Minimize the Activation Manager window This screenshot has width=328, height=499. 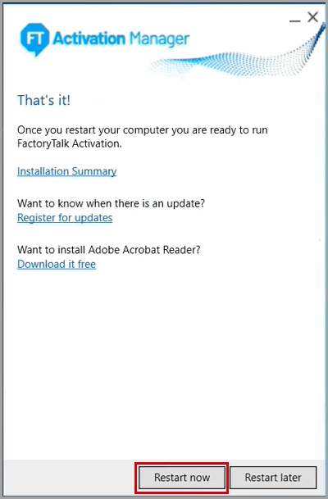[294, 20]
